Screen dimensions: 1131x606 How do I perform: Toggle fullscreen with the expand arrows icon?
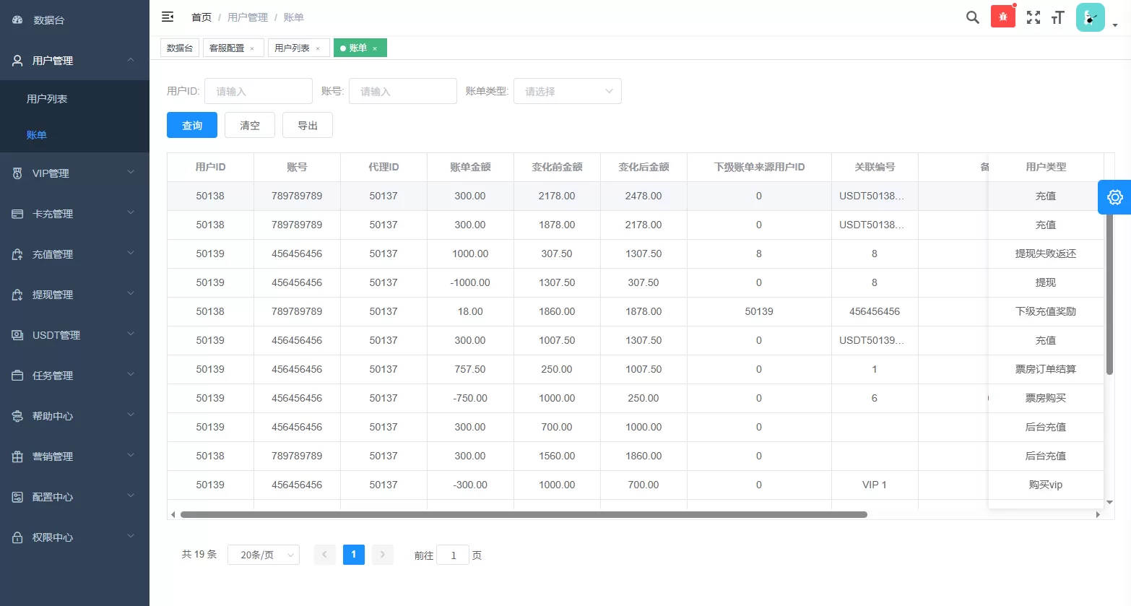[1033, 17]
